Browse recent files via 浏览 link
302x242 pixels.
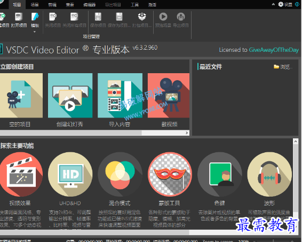[283, 67]
